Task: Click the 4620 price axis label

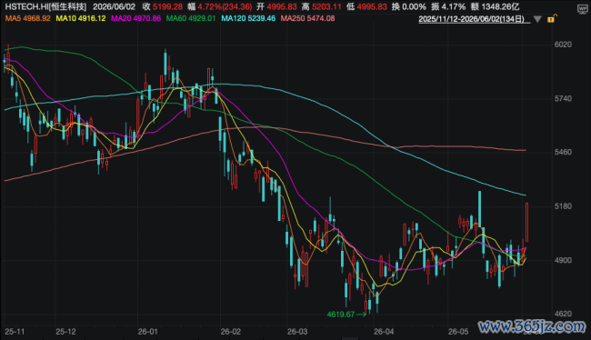Action: click(563, 314)
